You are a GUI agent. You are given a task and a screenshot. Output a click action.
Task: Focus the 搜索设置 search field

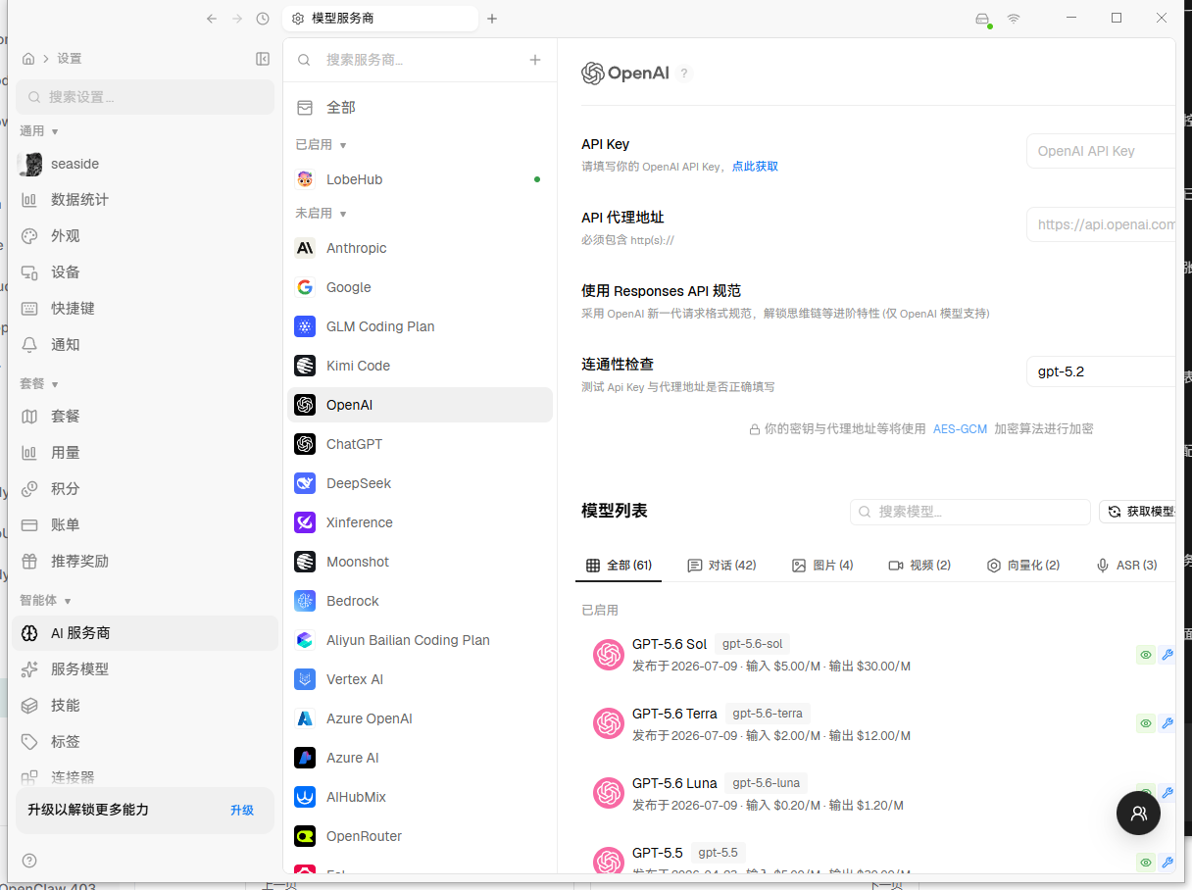(x=145, y=97)
